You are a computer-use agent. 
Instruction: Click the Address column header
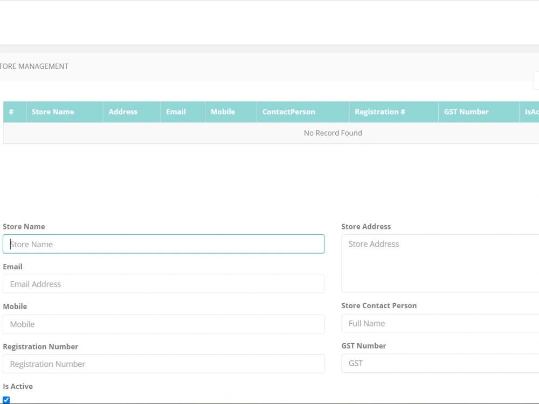(x=122, y=112)
